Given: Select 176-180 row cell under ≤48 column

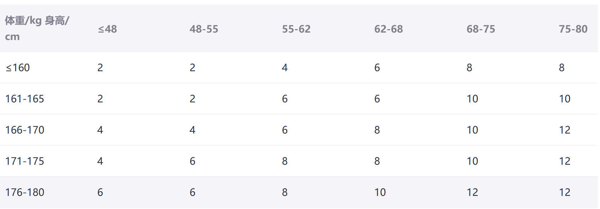Looking at the screenshot, I should click(x=100, y=192).
